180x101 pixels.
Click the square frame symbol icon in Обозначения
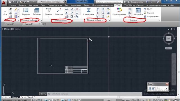(x=72, y=17)
